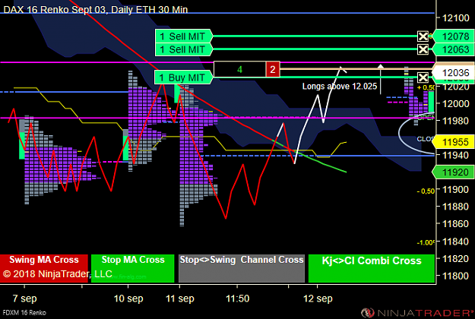475x319 pixels.
Task: Select the second 1 Sell MIT order flag
Action: (184, 49)
